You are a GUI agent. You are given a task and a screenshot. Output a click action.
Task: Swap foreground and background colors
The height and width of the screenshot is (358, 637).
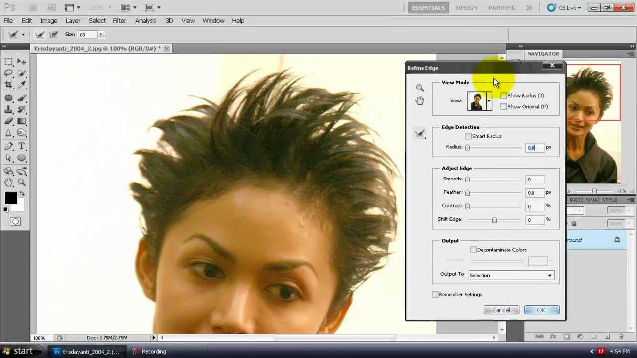click(22, 194)
